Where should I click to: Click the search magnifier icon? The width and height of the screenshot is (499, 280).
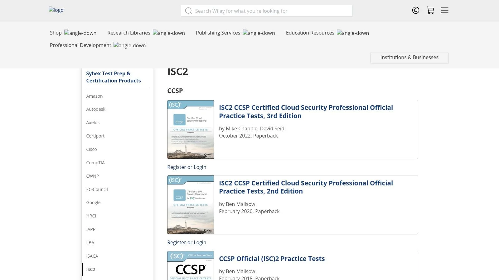[x=188, y=11]
